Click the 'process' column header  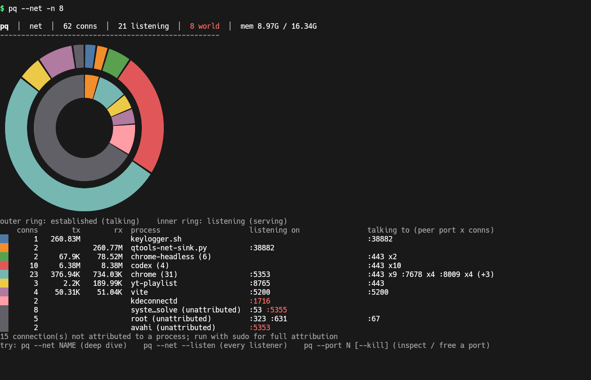(146, 230)
